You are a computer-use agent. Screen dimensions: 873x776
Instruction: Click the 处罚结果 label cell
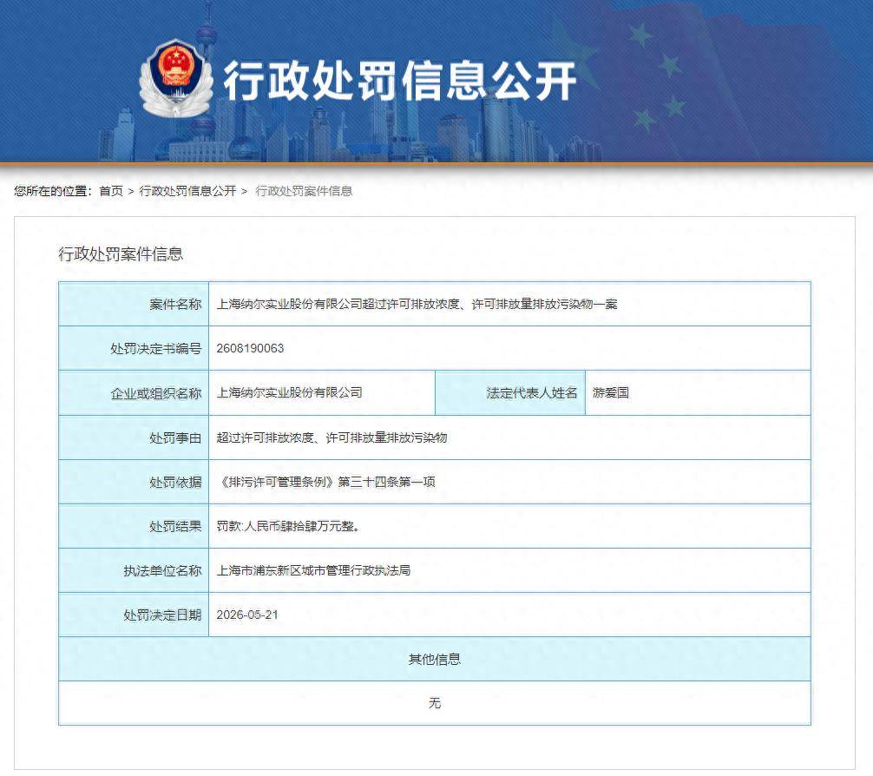tap(134, 526)
